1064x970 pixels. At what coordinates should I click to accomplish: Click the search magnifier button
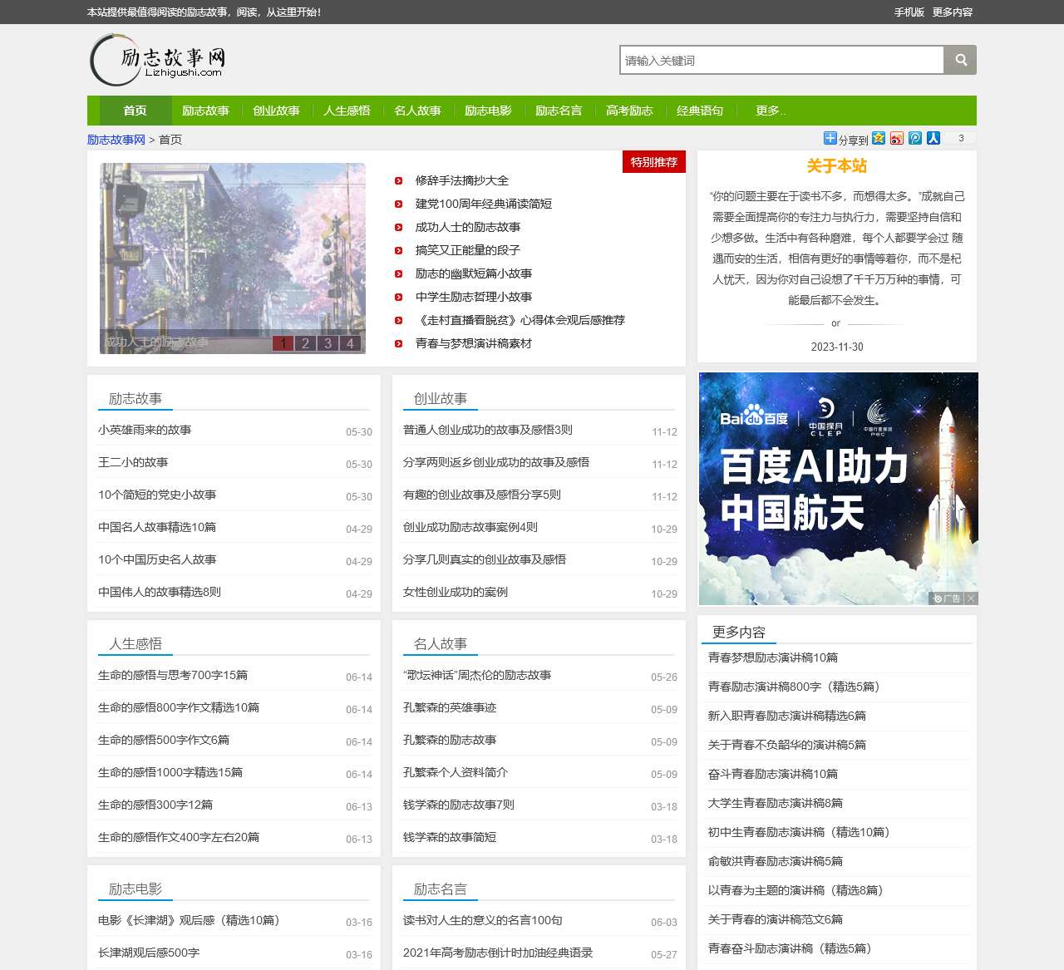coord(960,60)
